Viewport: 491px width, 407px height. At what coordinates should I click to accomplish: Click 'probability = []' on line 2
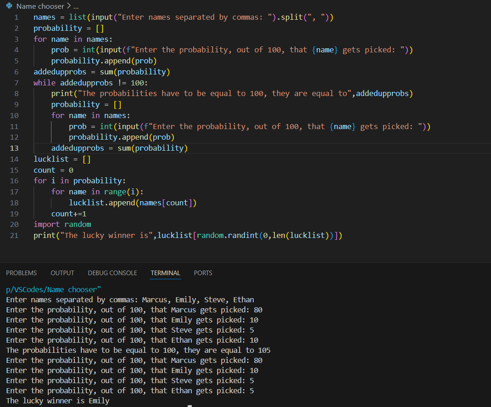pyautogui.click(x=68, y=28)
